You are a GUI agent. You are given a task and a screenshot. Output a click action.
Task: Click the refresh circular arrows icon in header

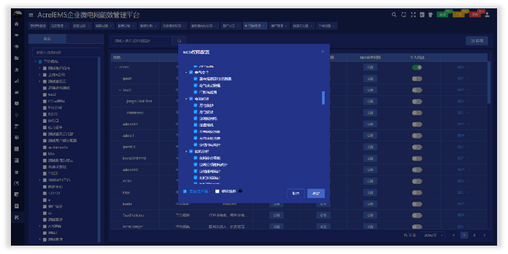[404, 15]
